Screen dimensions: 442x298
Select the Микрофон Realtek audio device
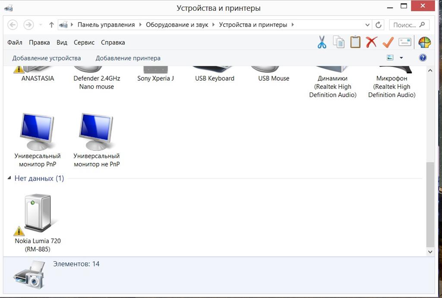392,82
